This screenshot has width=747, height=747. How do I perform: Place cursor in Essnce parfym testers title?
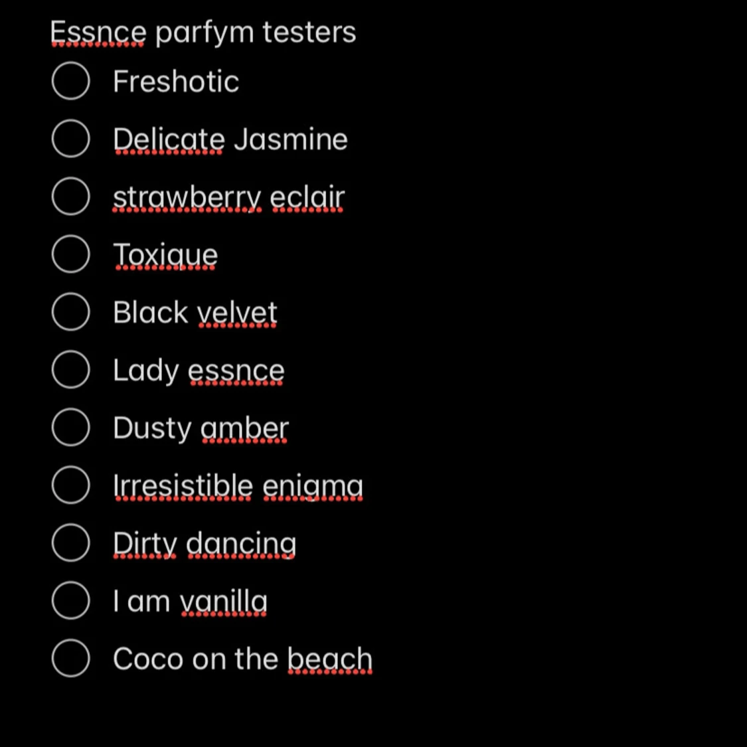203,33
